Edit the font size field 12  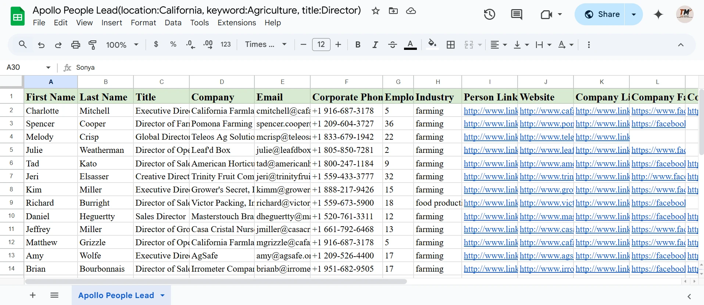321,44
